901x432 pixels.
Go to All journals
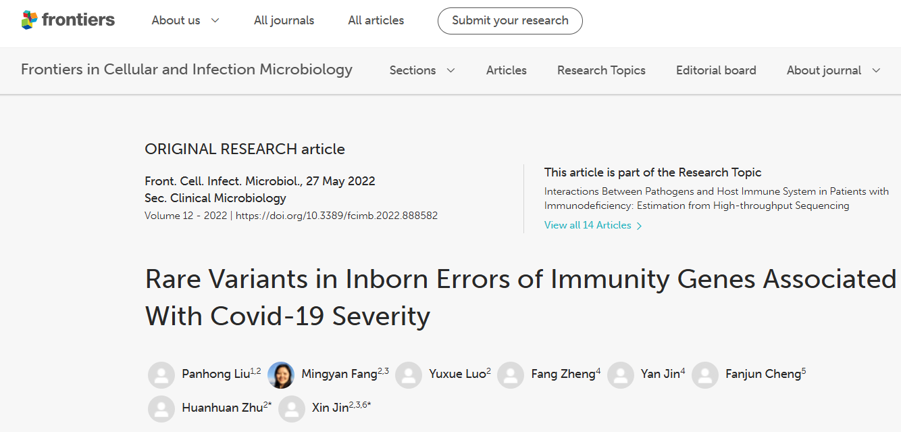tap(284, 20)
